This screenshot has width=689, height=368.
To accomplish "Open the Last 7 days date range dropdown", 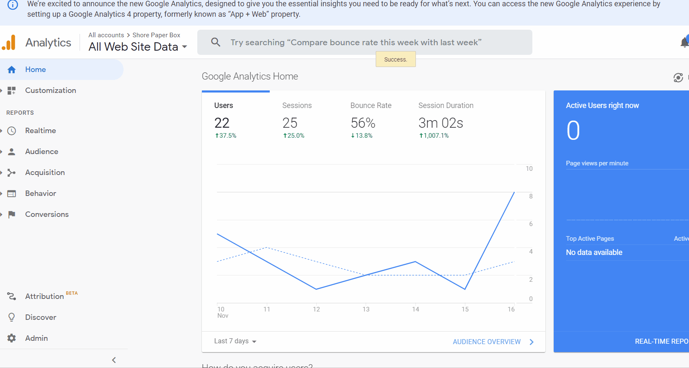I will 235,341.
